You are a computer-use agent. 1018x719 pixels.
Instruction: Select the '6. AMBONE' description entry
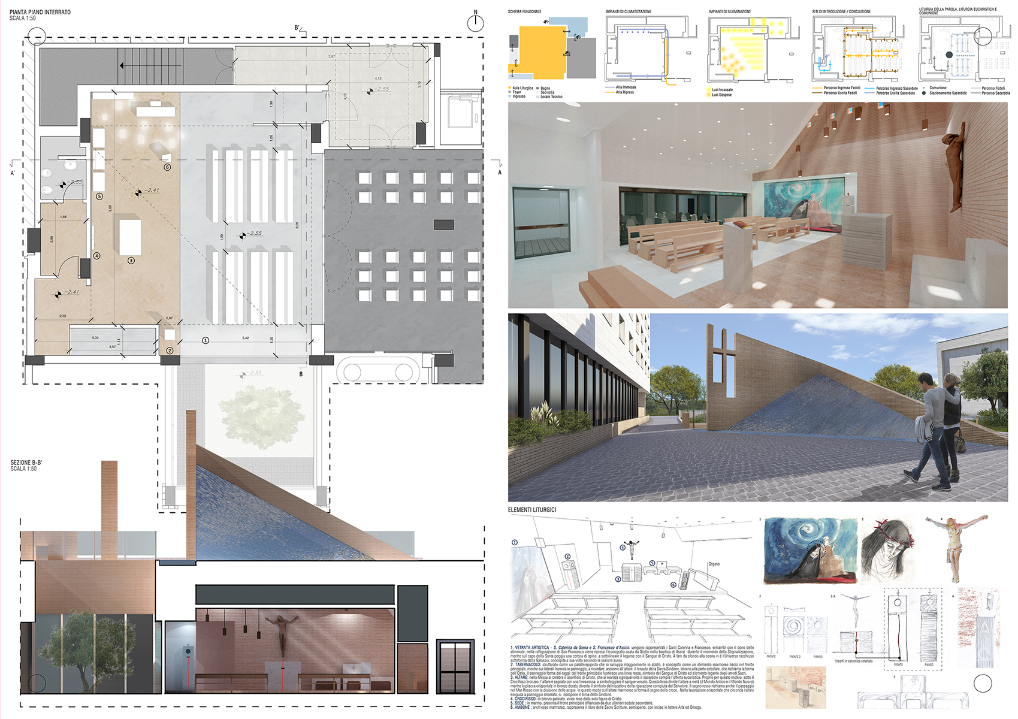tap(606, 708)
